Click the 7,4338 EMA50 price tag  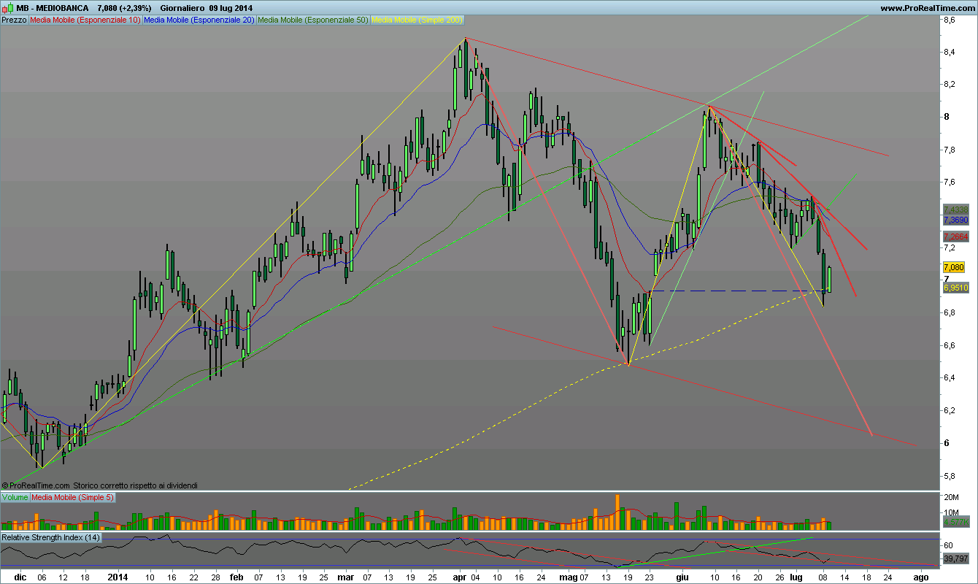[956, 210]
